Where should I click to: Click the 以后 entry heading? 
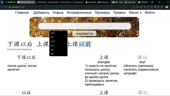tap(26, 93)
